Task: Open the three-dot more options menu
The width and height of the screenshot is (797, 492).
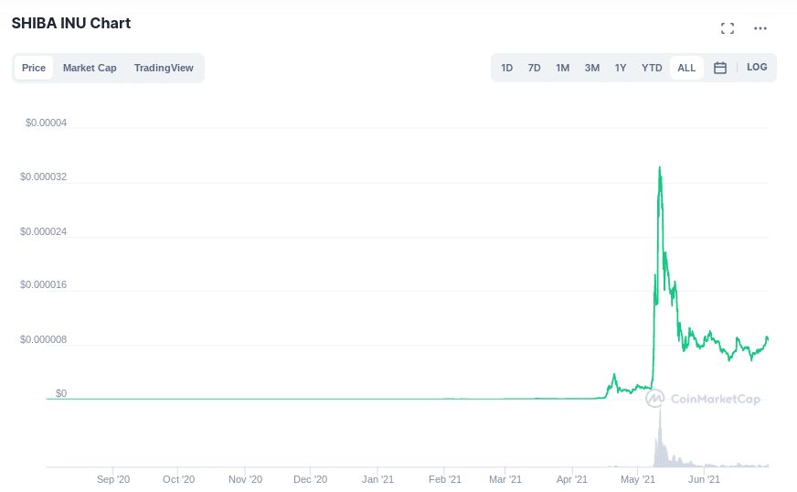Action: 760,28
